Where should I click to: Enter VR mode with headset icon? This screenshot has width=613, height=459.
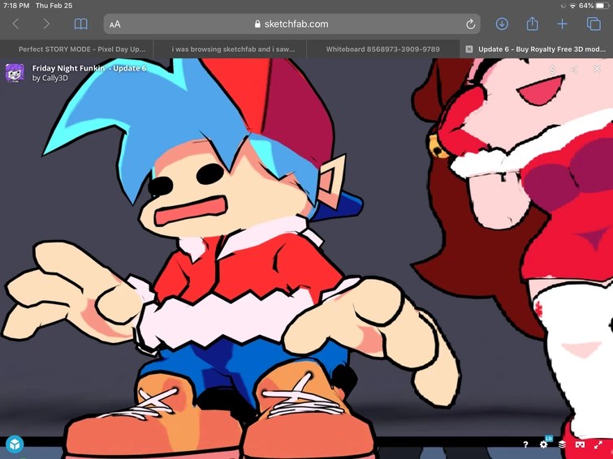click(581, 444)
